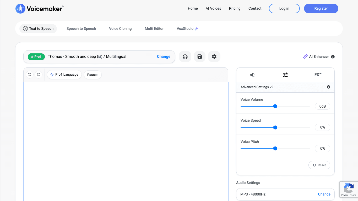Click the Voicemaker logo

40,9
